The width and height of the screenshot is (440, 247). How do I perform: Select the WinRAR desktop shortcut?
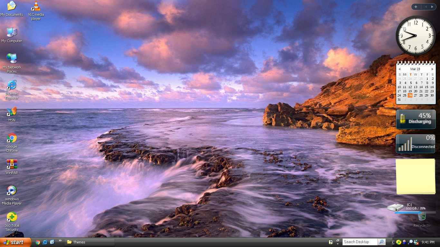pos(12,167)
